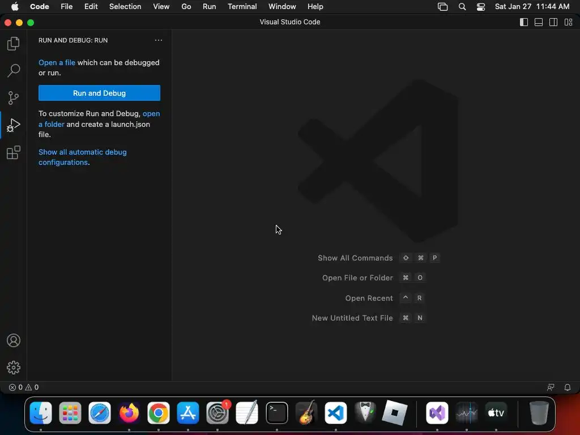Click the 'Show All Commands' shortcut hint
The height and width of the screenshot is (435, 580).
355,258
